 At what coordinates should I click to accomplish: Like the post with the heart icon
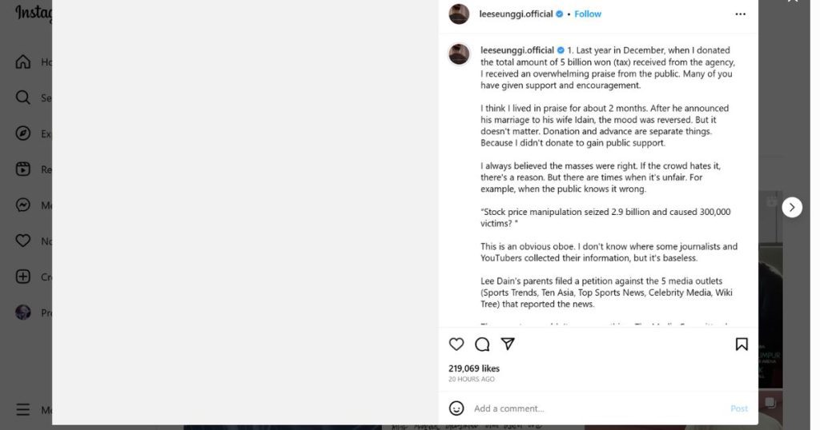click(x=456, y=344)
